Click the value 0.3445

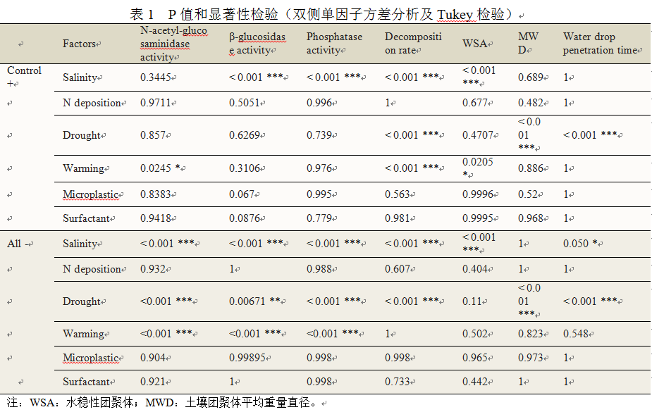tap(156, 77)
